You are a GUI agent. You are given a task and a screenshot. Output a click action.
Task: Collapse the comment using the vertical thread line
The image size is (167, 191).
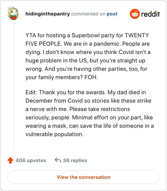(x=14, y=85)
